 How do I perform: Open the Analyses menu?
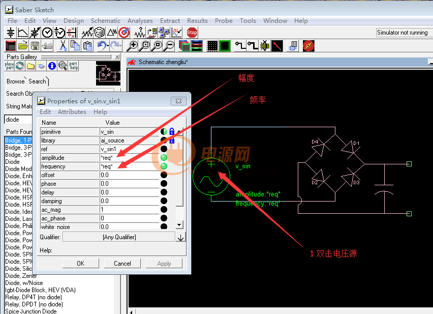pyautogui.click(x=140, y=21)
